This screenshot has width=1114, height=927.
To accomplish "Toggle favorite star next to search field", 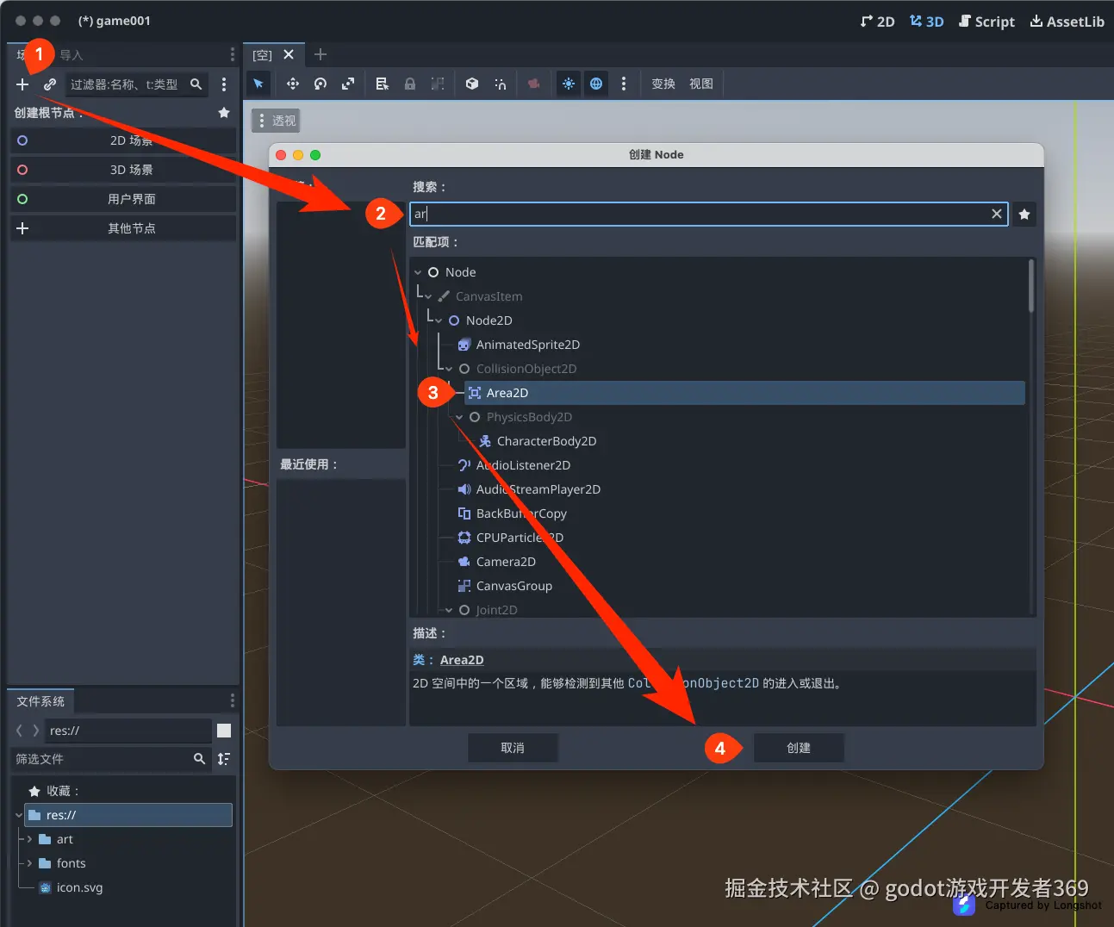I will coord(1024,214).
